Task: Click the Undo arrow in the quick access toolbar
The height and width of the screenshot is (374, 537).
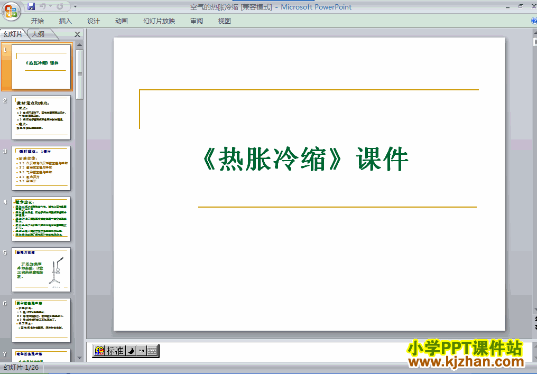Action: (x=43, y=6)
